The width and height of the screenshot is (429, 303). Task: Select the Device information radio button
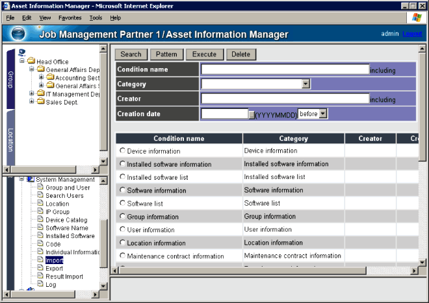(x=122, y=151)
